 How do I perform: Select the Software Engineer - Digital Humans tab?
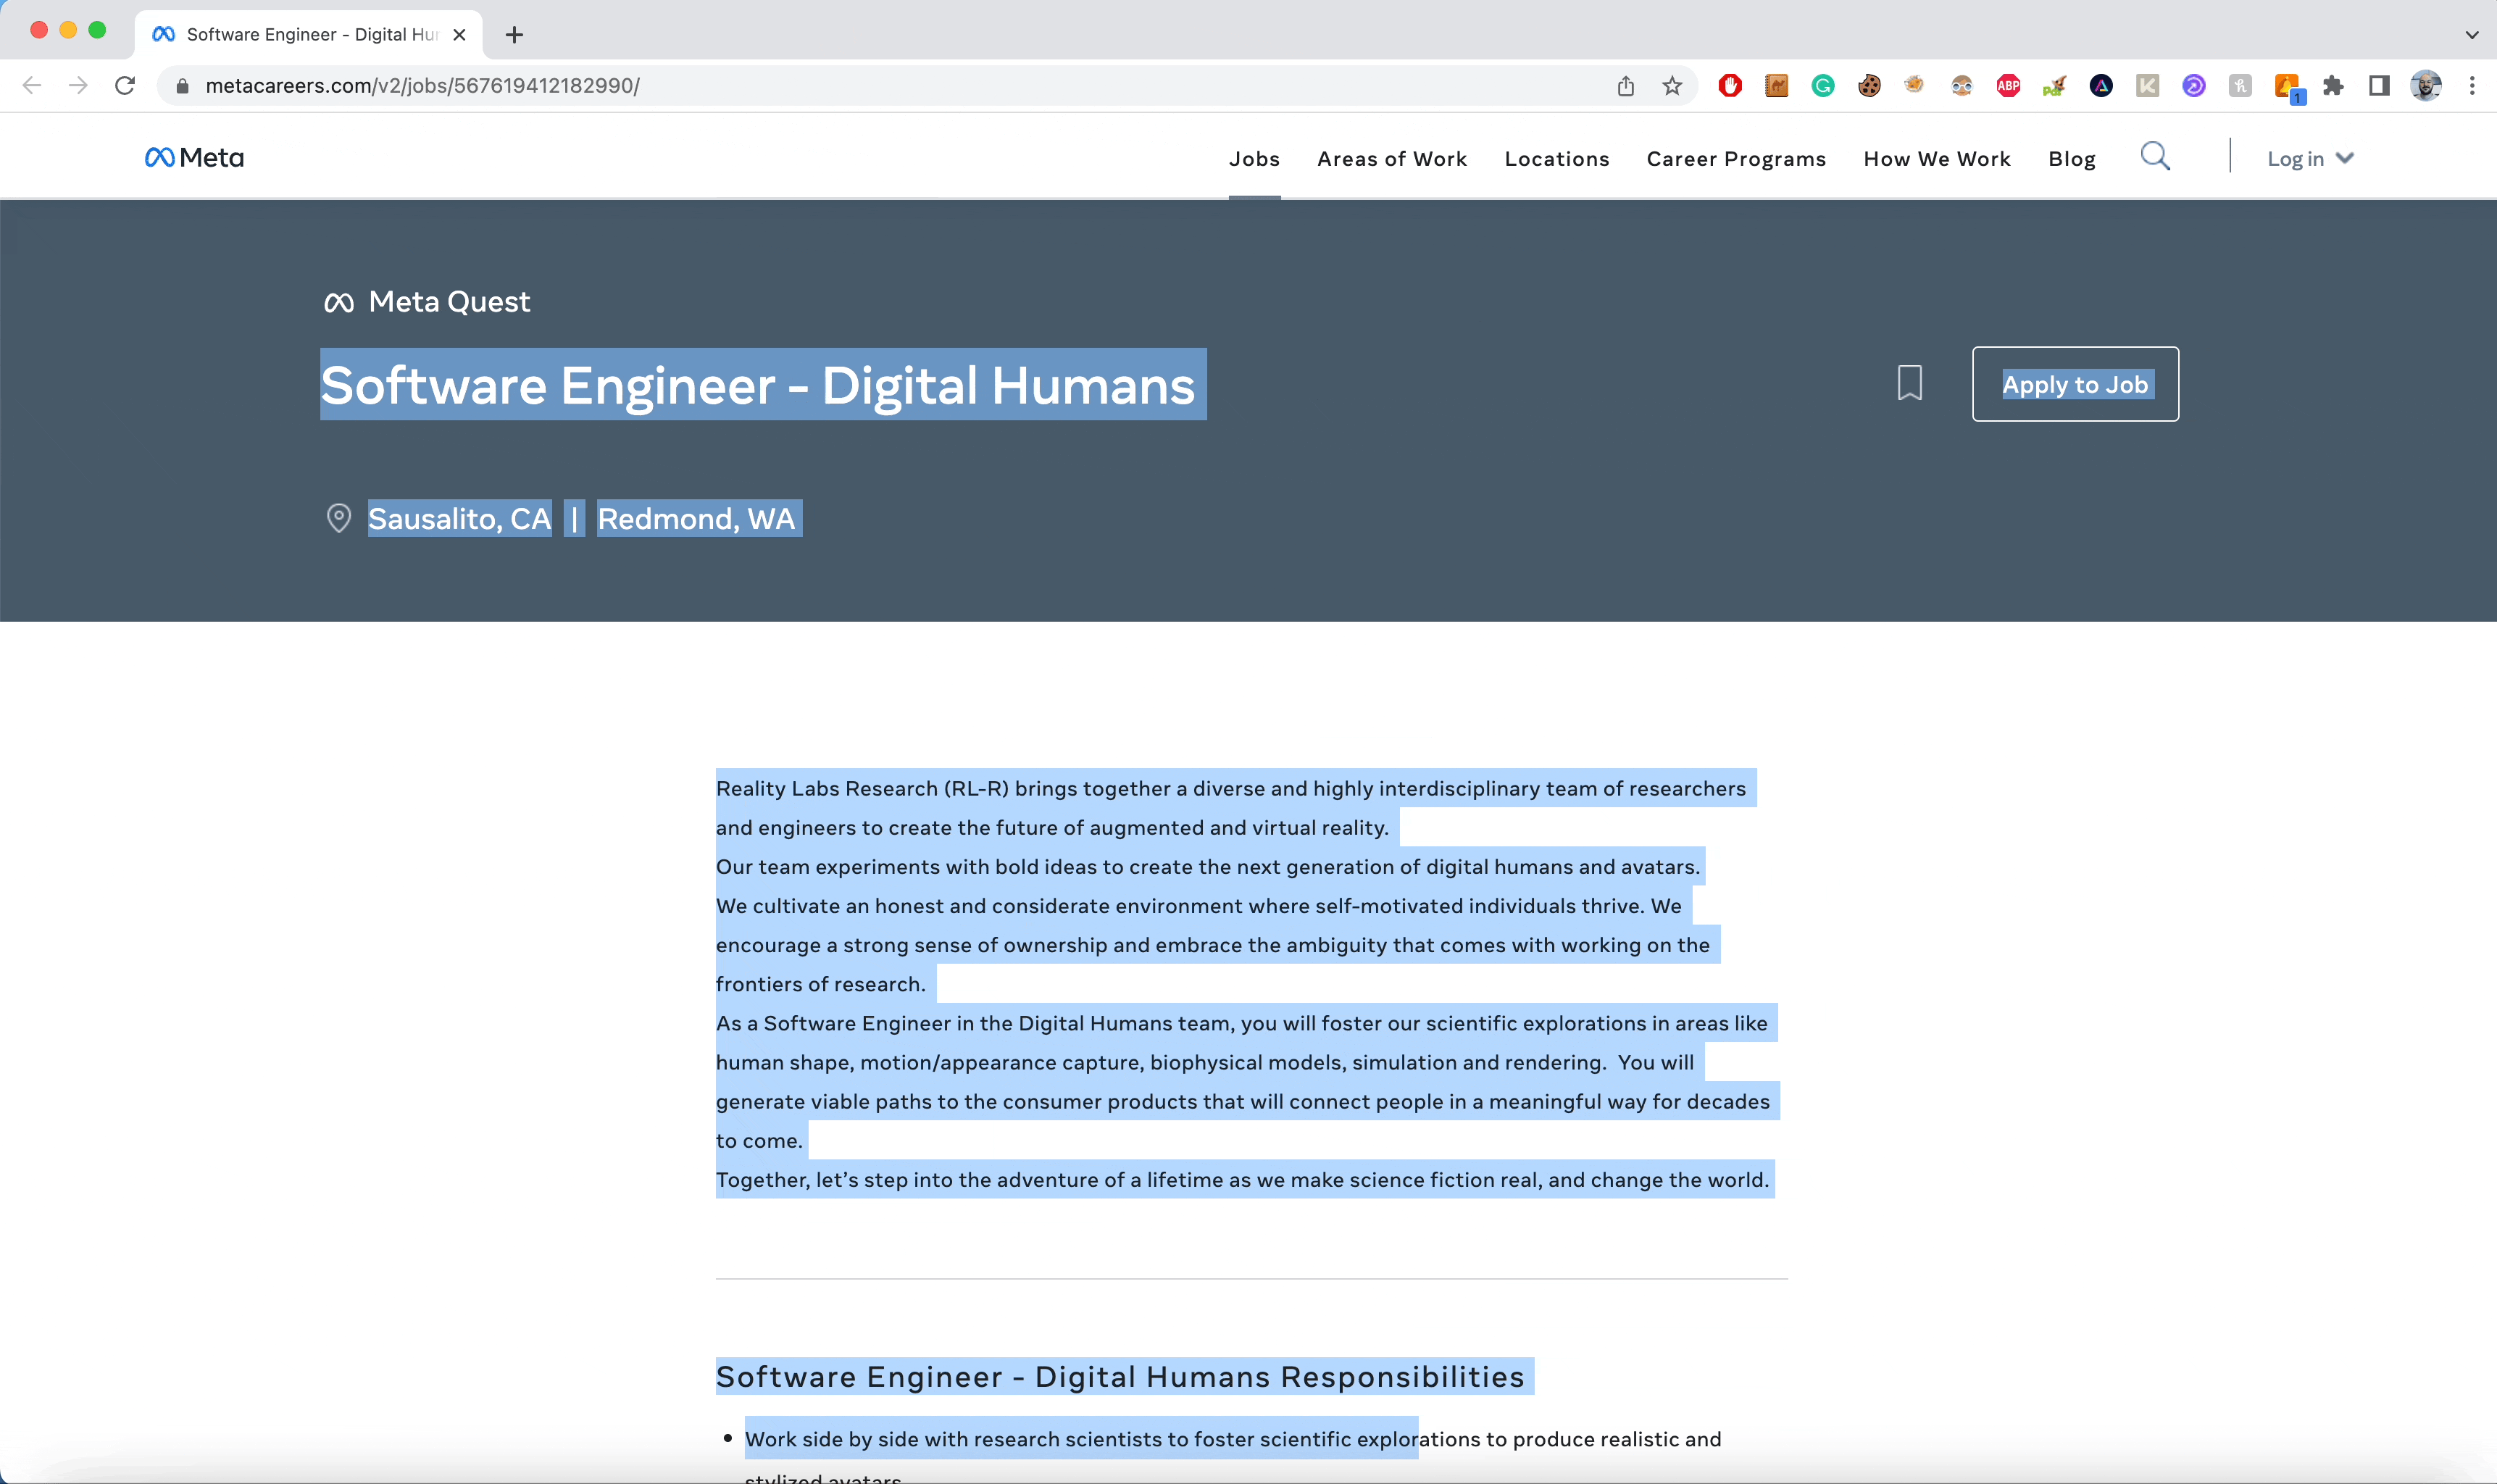pos(308,35)
